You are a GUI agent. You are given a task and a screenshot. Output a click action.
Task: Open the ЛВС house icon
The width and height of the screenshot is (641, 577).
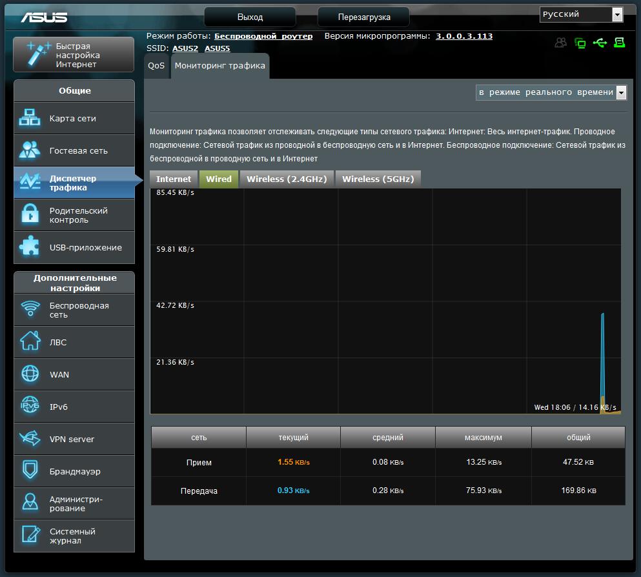(x=30, y=341)
